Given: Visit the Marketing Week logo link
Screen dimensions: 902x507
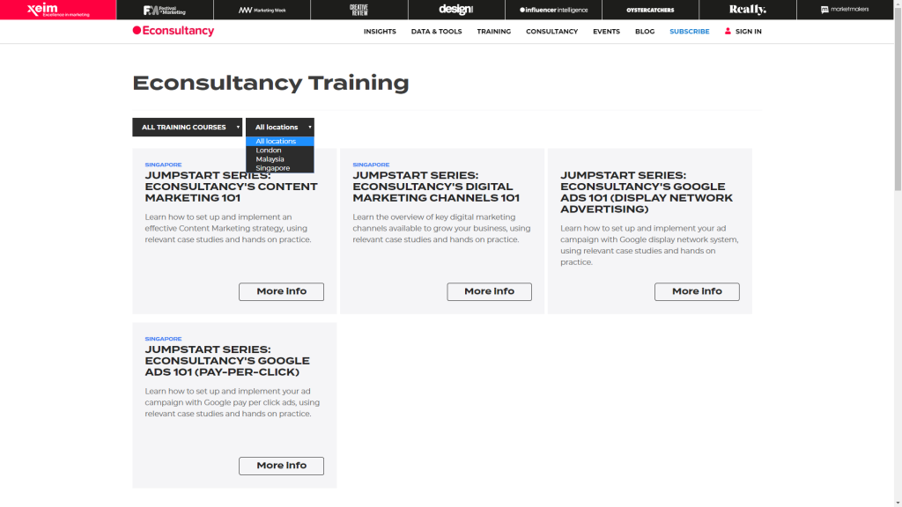Looking at the screenshot, I should 262,10.
